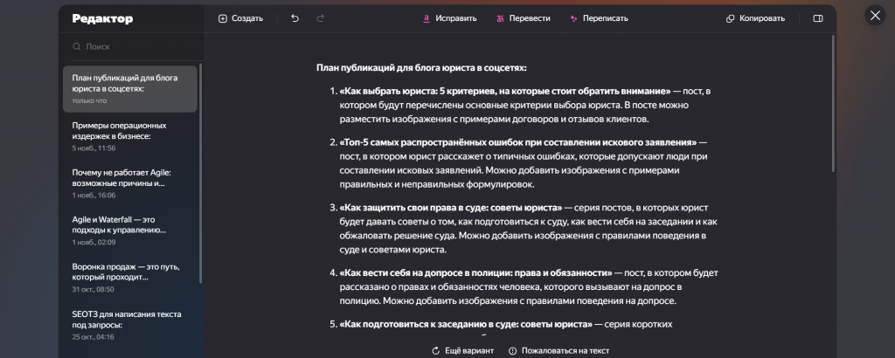This screenshot has width=895, height=358.
Task: Open note Почему не работает Agile
Action: click(x=130, y=183)
